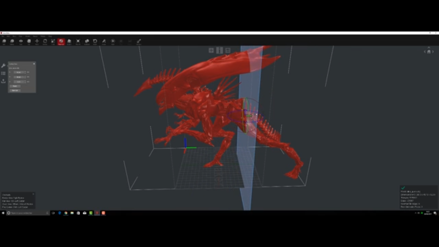Open the Model menu
Screen dimensions: 439x247
click(28, 36)
